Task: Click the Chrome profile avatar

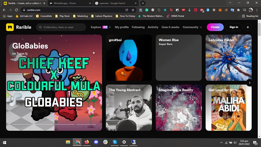Action: click(x=251, y=10)
